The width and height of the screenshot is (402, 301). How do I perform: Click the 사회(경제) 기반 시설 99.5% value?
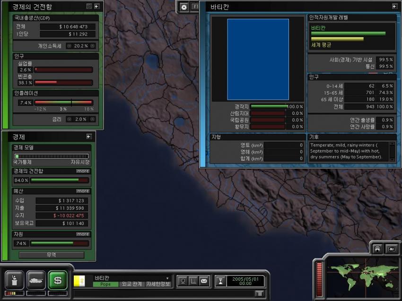tap(385, 60)
